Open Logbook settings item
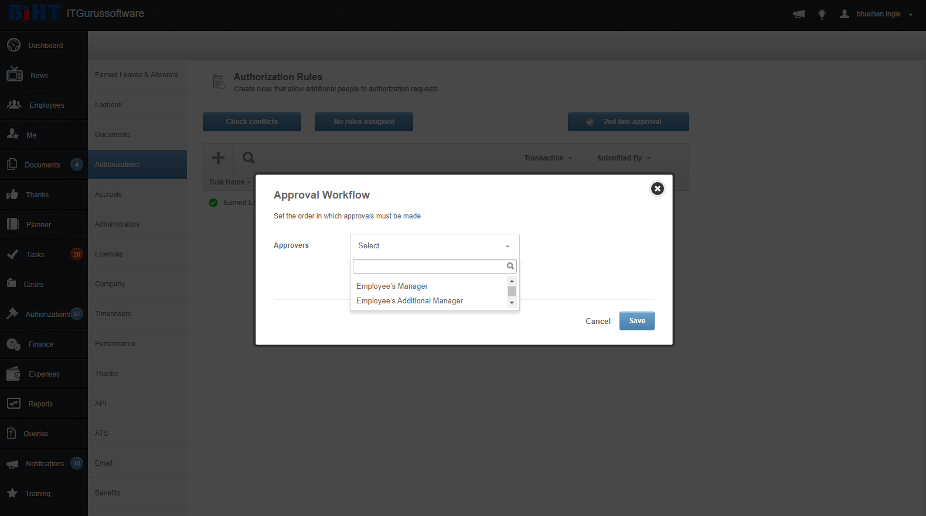Image resolution: width=926 pixels, height=516 pixels. point(137,104)
